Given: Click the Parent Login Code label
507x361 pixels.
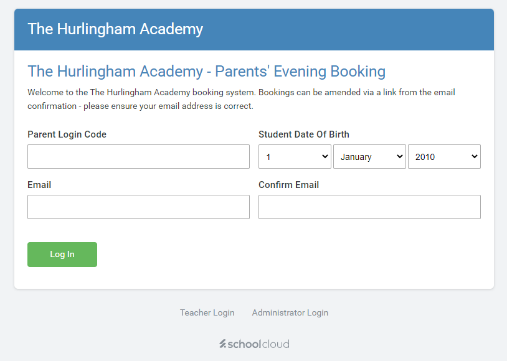Looking at the screenshot, I should (x=67, y=134).
